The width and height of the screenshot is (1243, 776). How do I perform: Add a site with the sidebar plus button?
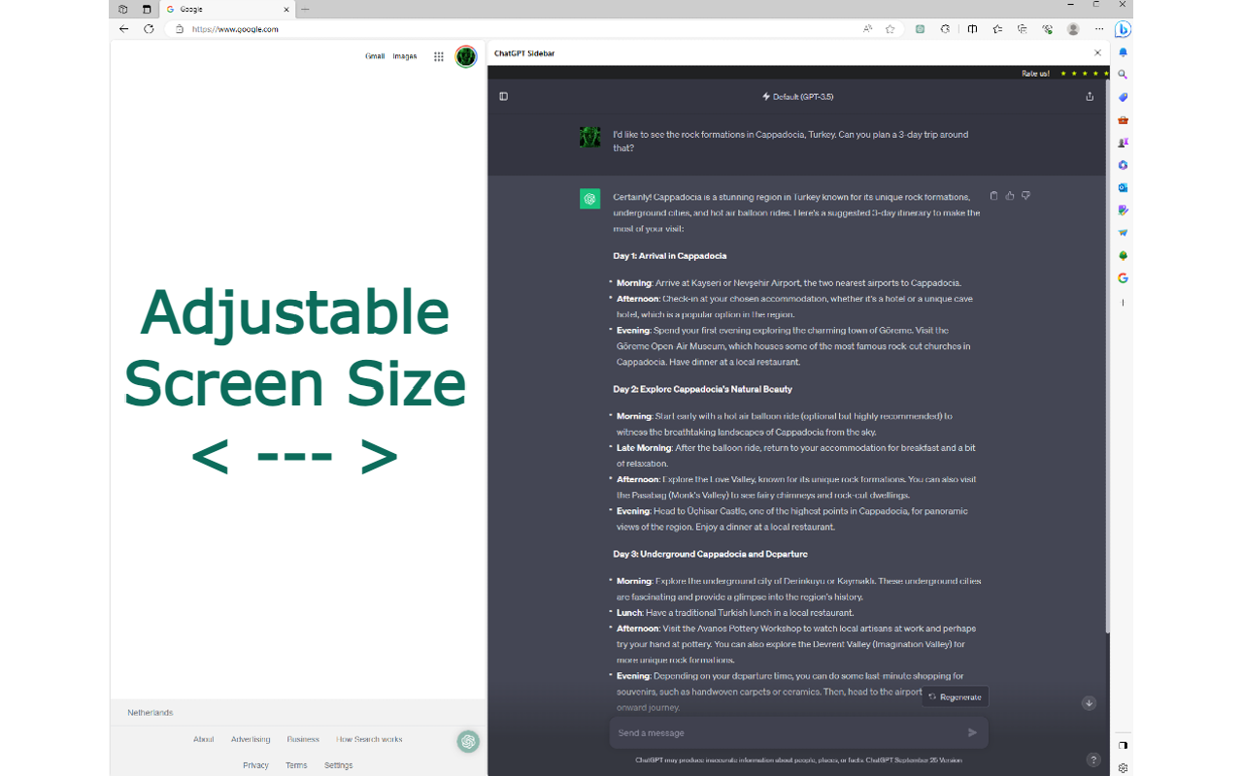point(1123,303)
